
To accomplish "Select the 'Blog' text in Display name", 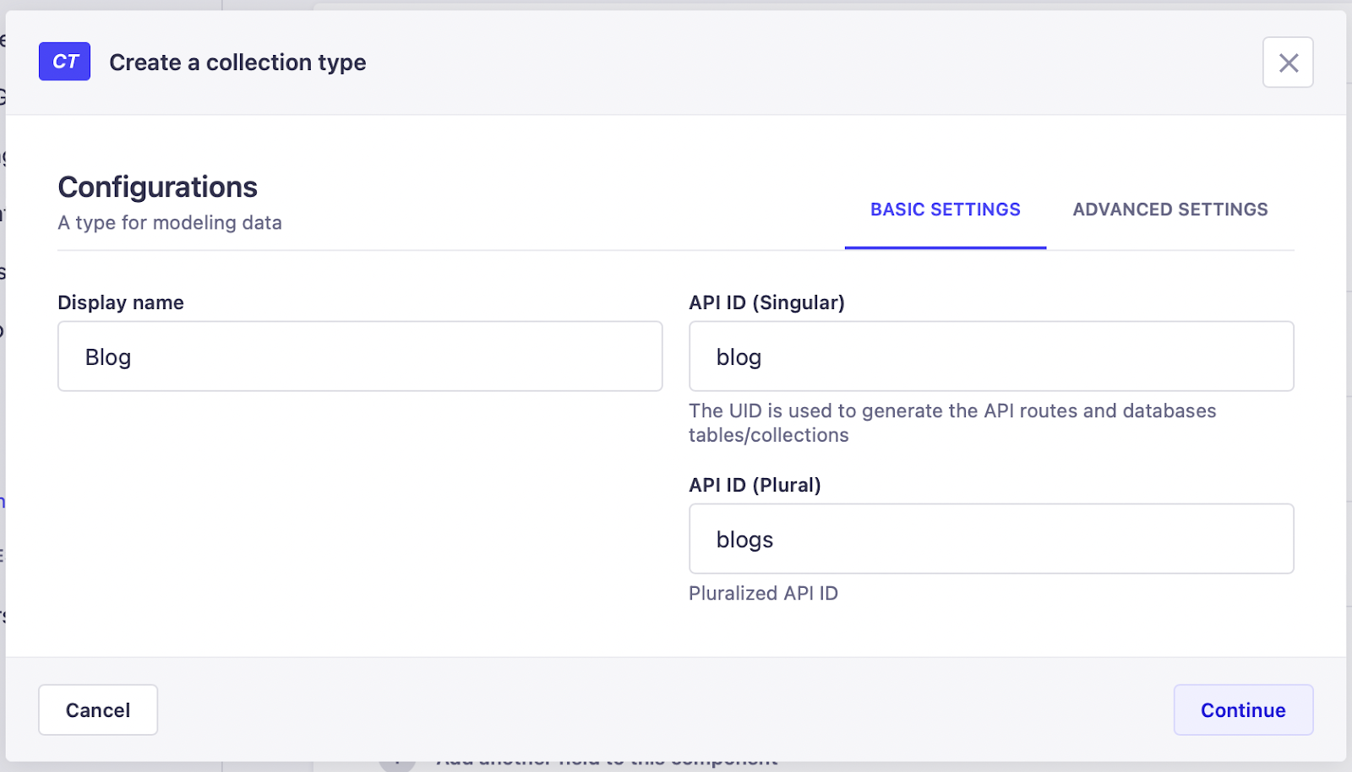I will click(x=107, y=356).
